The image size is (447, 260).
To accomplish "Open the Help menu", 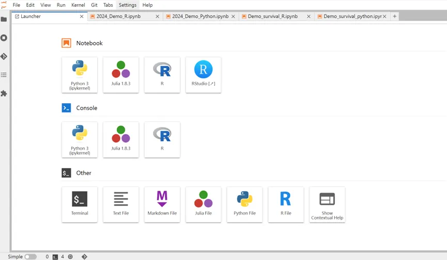I will click(x=147, y=5).
